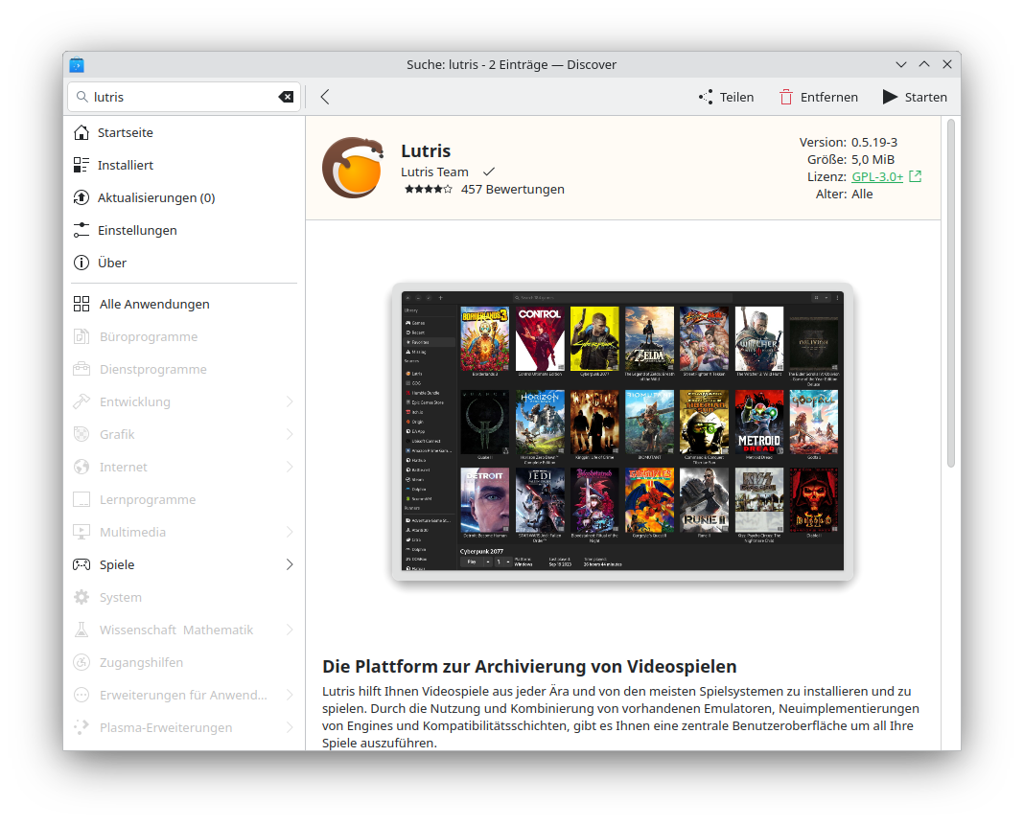Click the external link icon beside GPL-3.0+
Viewport: 1024px width, 825px height.
point(916,177)
